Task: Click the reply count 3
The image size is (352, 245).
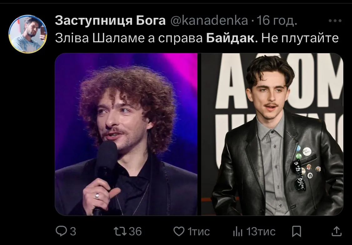Action: tap(73, 231)
